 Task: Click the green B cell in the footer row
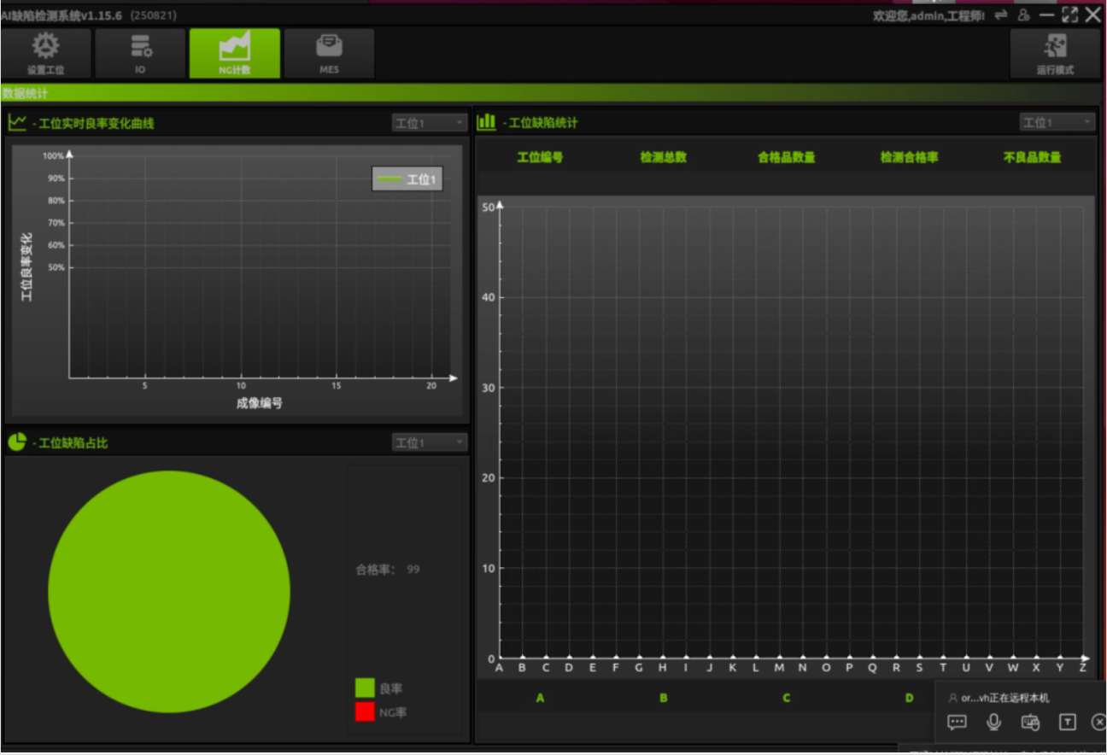tap(664, 698)
